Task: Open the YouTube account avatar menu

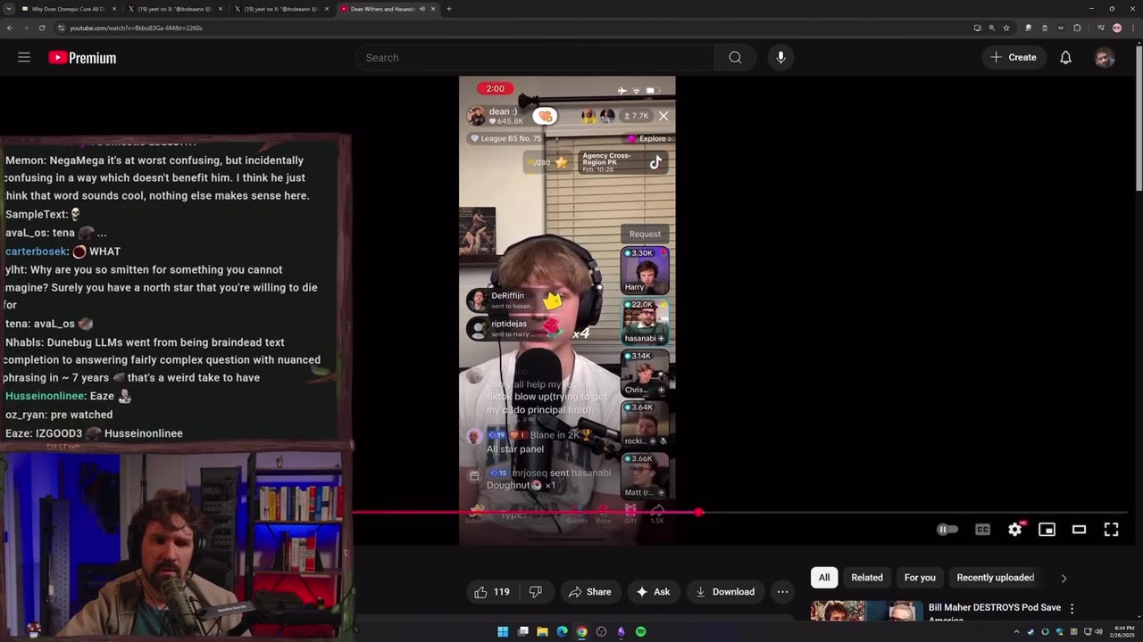Action: coord(1105,57)
